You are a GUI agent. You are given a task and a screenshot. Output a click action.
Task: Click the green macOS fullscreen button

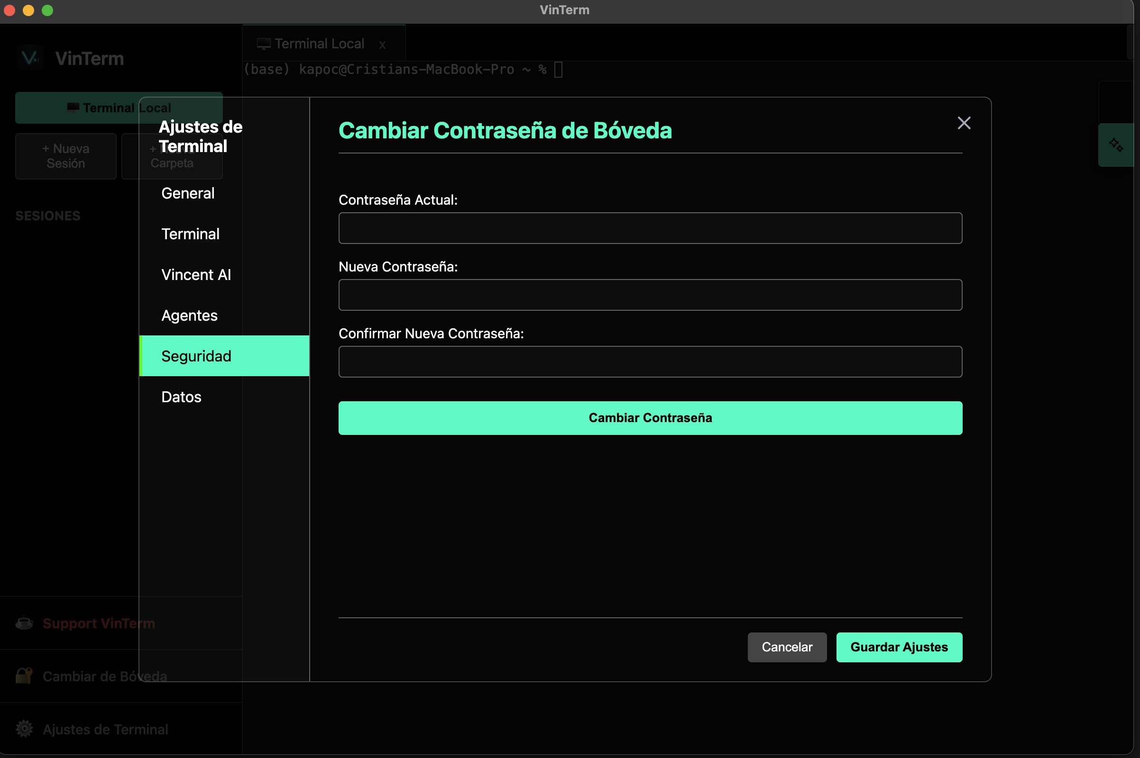coord(47,10)
